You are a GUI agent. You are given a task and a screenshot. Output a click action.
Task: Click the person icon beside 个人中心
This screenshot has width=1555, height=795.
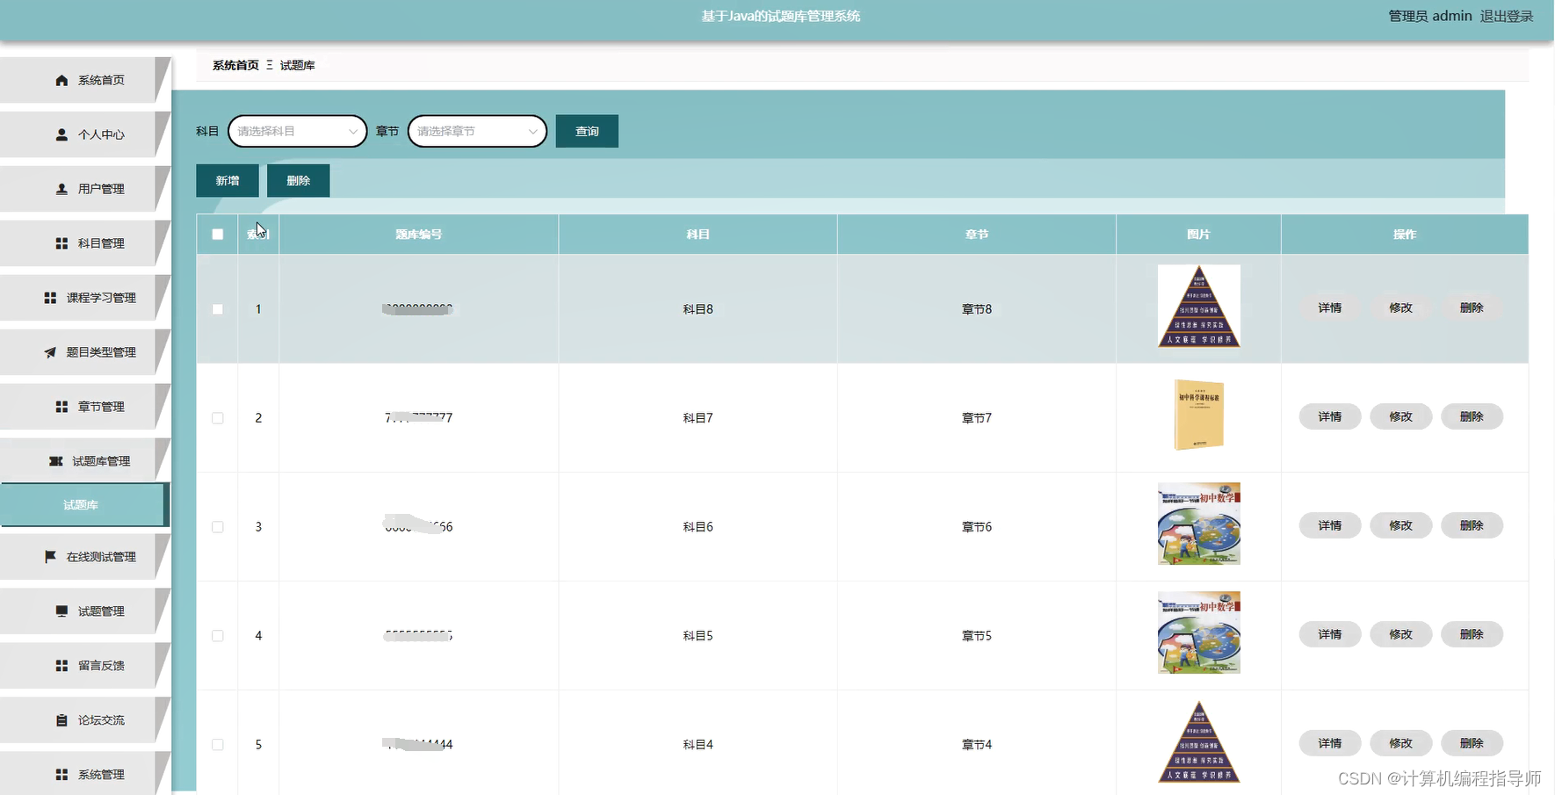61,134
